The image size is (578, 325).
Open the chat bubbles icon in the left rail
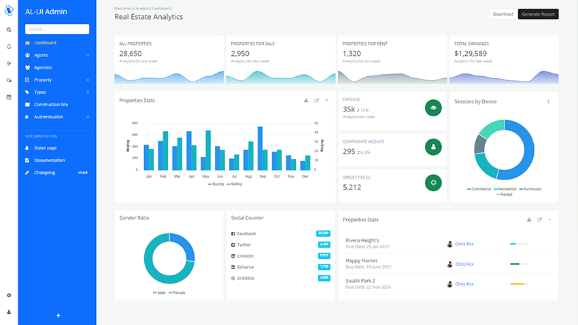(x=9, y=80)
